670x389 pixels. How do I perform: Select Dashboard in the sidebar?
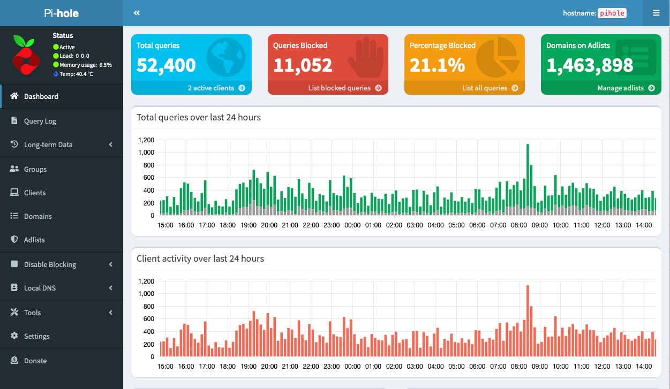click(x=41, y=96)
